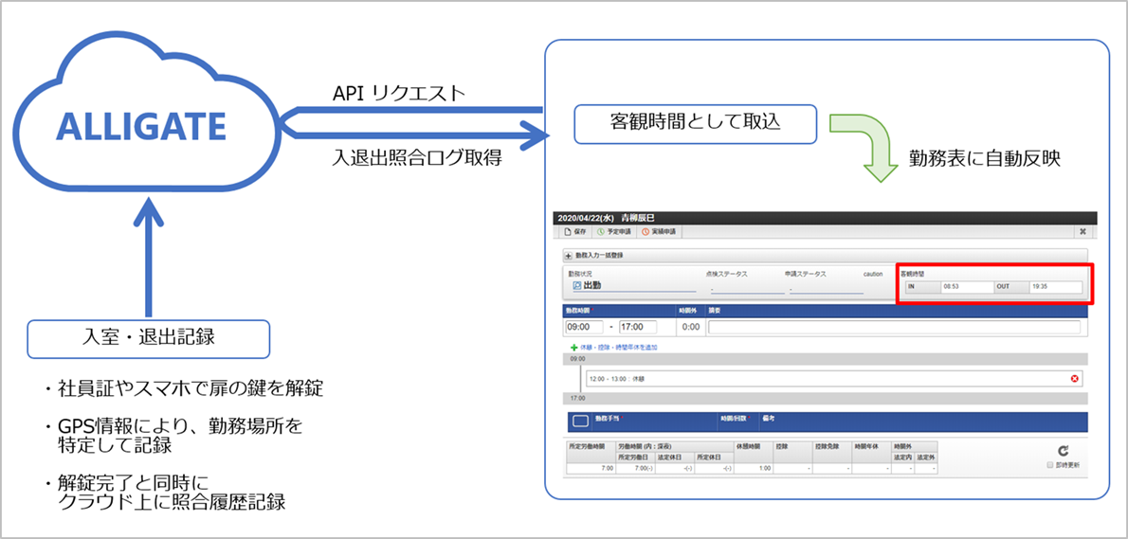Click the 客観時間として取込 box
The width and height of the screenshot is (1128, 539).
[x=695, y=124]
